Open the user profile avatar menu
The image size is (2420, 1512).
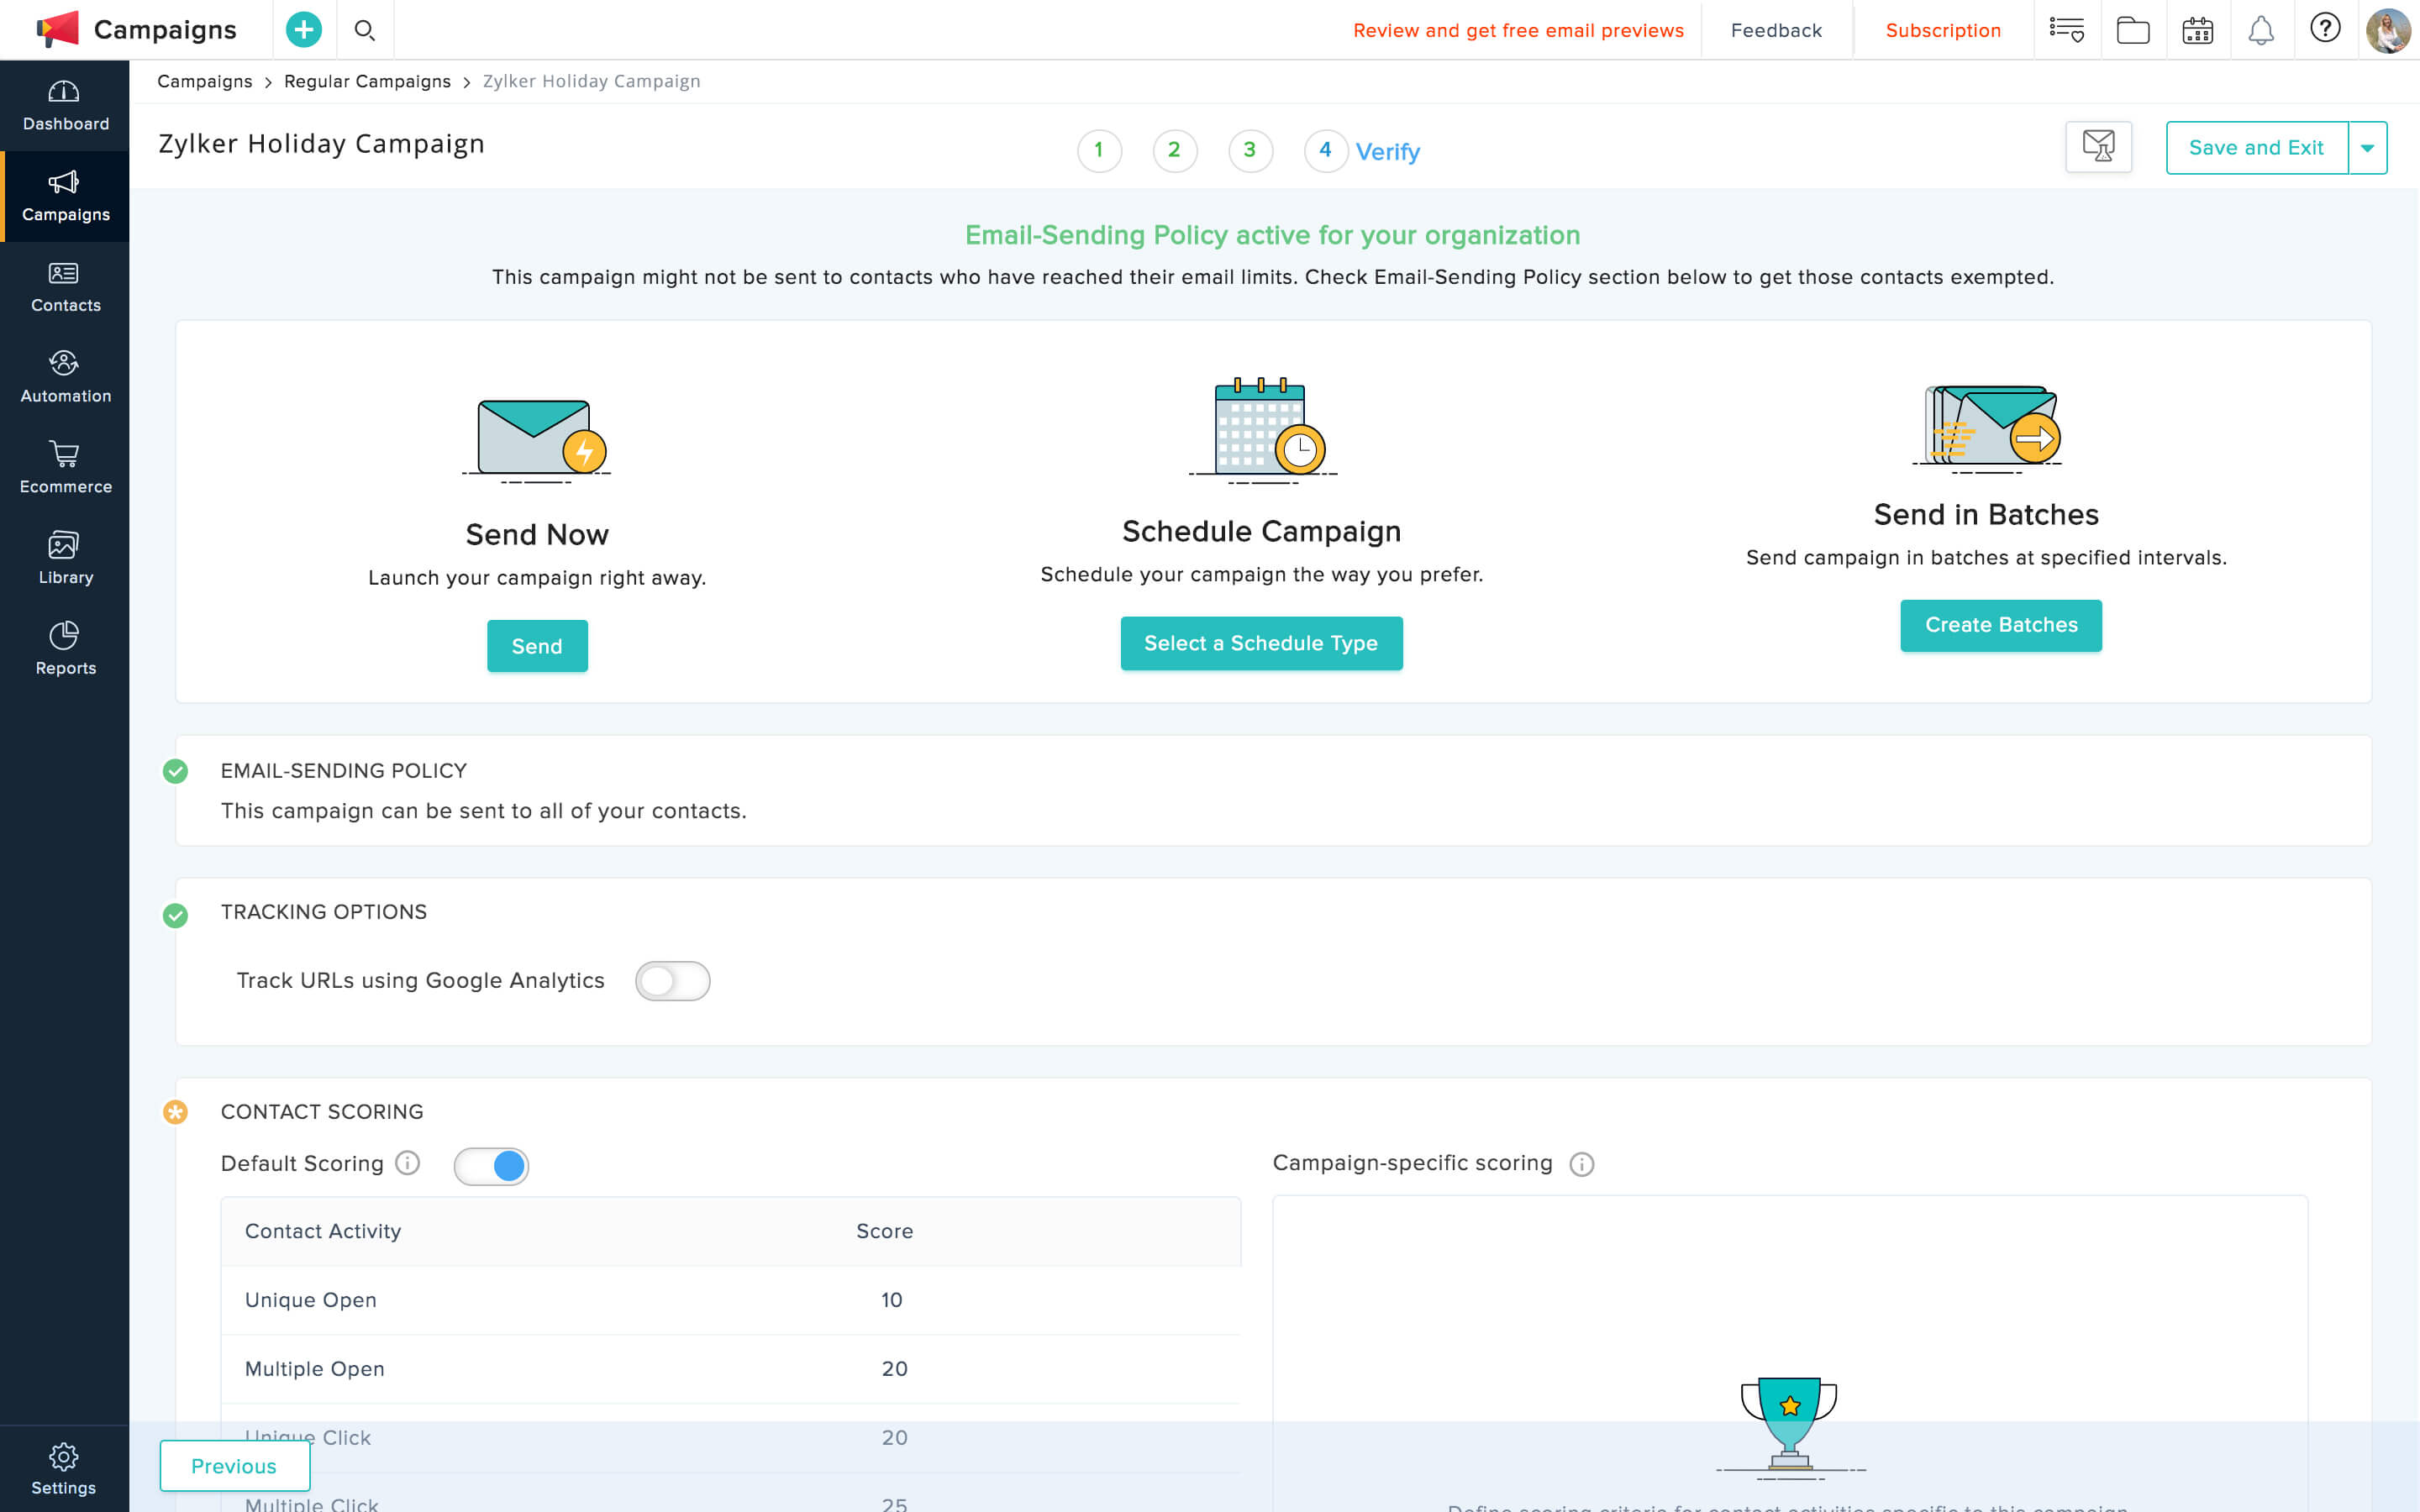click(x=2388, y=30)
